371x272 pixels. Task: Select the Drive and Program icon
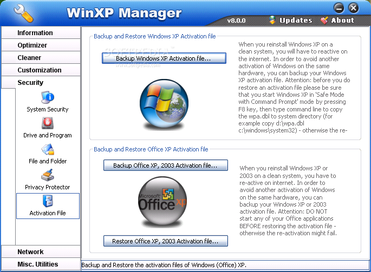point(48,123)
